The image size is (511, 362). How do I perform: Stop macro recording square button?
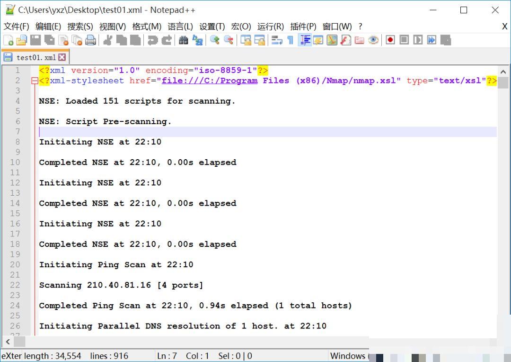coord(404,40)
